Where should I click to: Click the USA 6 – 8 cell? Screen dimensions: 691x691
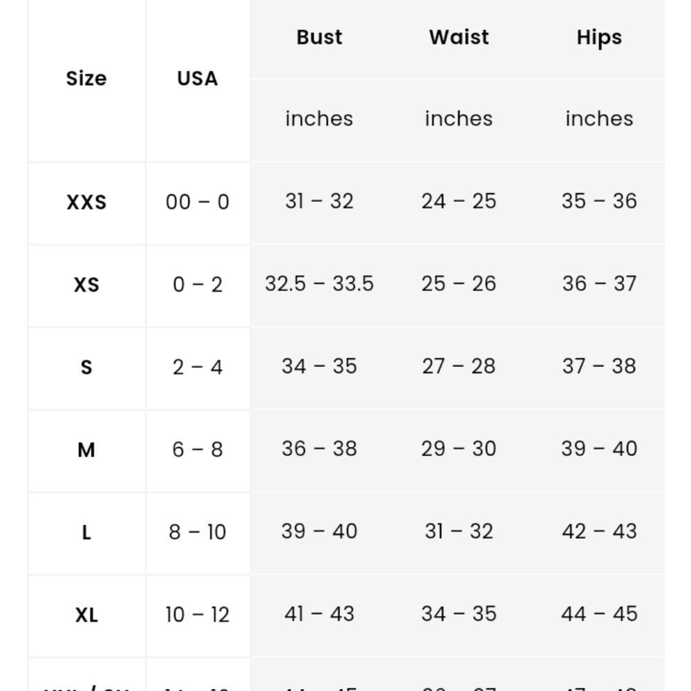[198, 450]
